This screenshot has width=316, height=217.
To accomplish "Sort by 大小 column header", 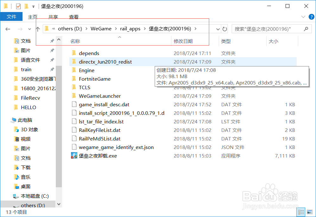I will [x=274, y=41].
